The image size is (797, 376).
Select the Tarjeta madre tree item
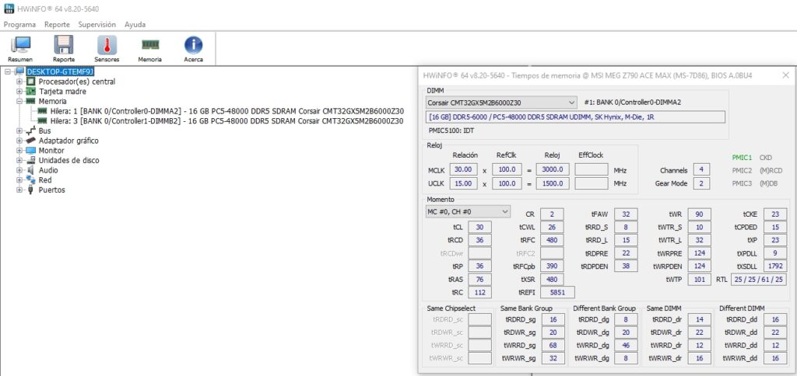tap(62, 92)
